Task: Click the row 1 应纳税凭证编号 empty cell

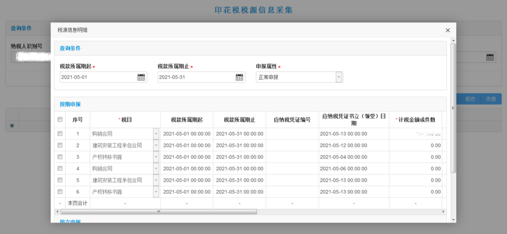Action: click(292, 134)
